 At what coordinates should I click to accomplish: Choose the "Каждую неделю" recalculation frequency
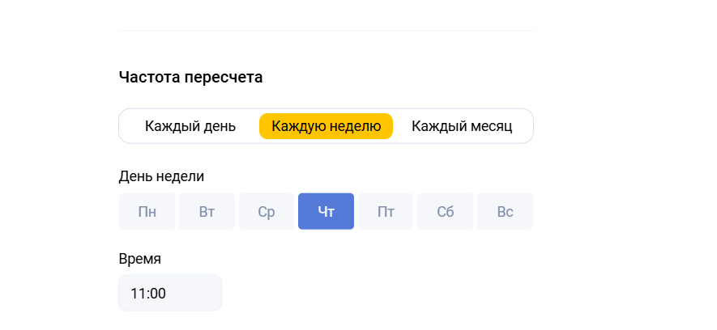coord(326,126)
